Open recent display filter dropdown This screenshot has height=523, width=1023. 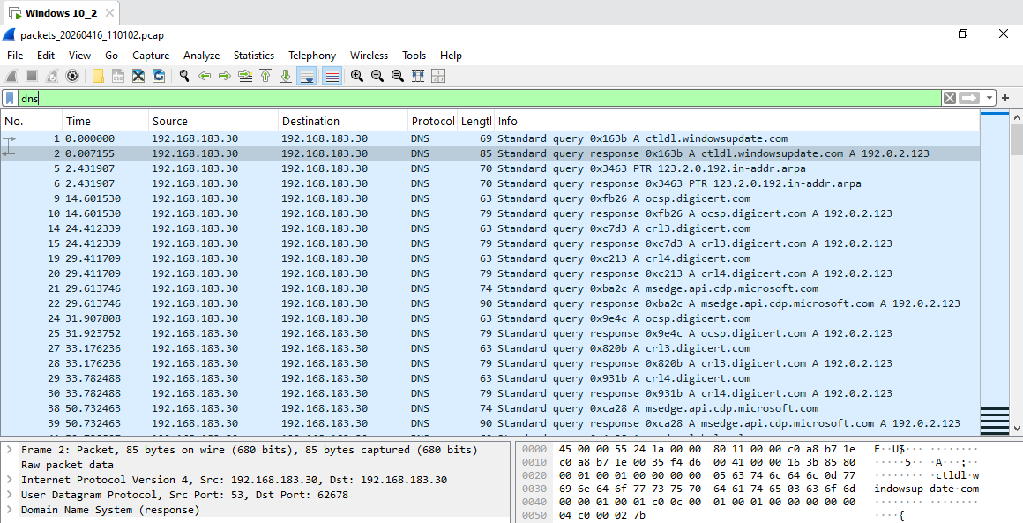click(989, 98)
